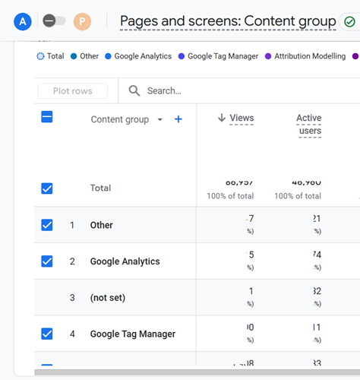
Task: Click the descending sort arrow by Views
Action: [222, 118]
